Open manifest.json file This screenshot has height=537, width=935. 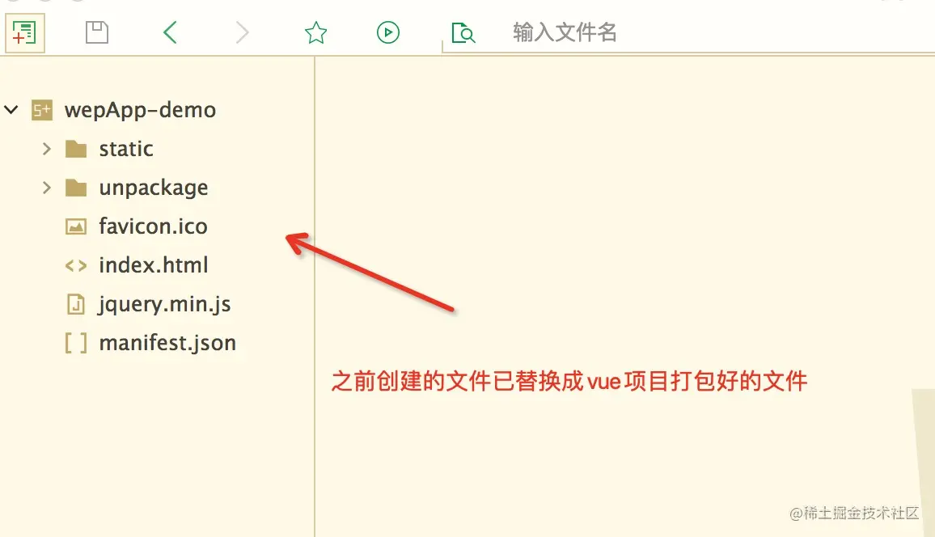pos(167,343)
